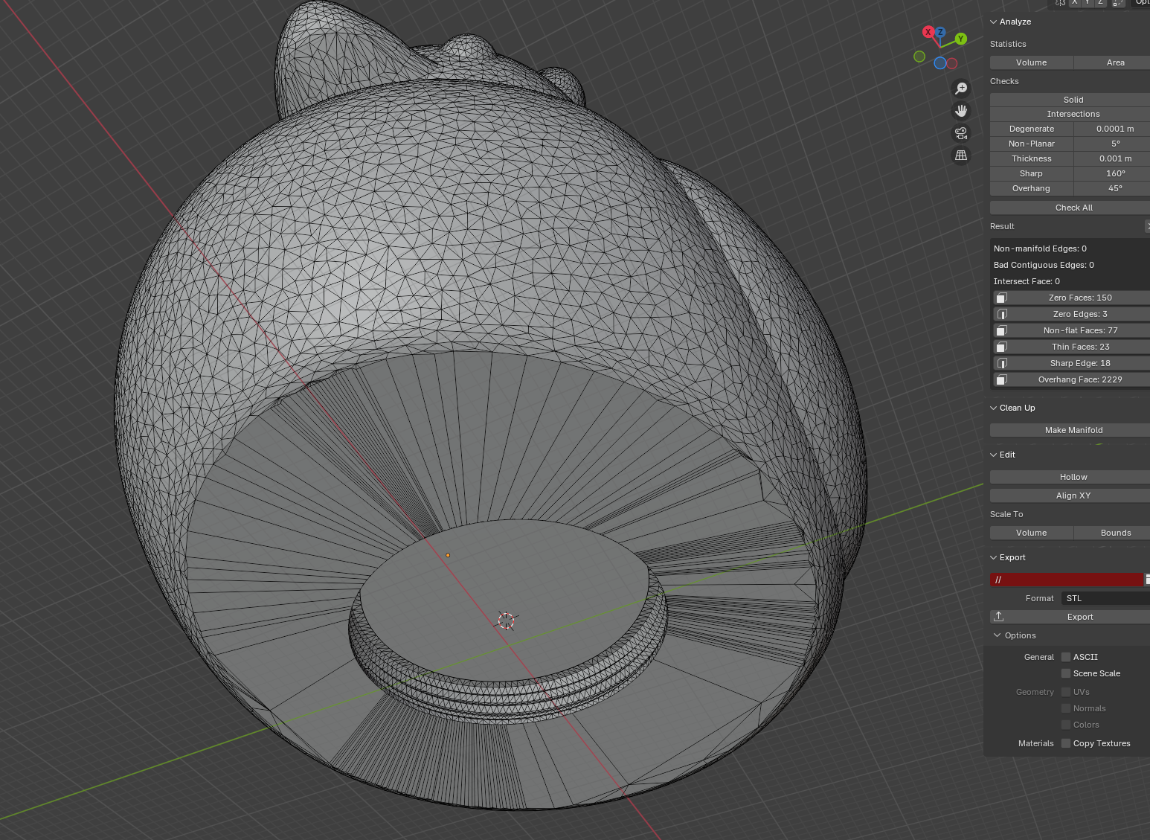Select the Sharp Edge: 18 result
1150x840 pixels.
coord(1071,363)
